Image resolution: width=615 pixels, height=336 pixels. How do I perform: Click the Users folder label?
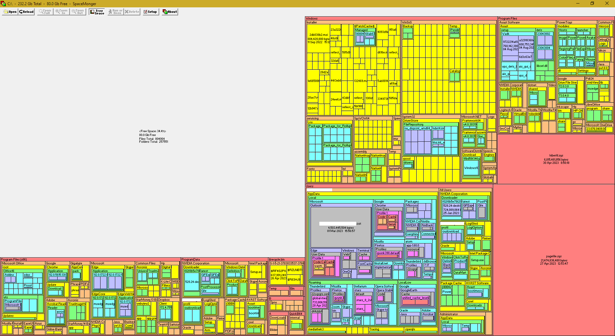[x=310, y=186]
